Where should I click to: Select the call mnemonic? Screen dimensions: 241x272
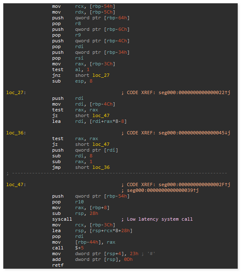[x=58, y=248]
